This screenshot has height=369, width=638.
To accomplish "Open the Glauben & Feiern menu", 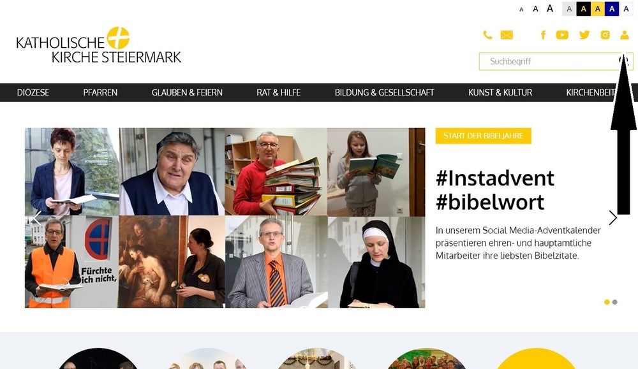I will [x=187, y=92].
